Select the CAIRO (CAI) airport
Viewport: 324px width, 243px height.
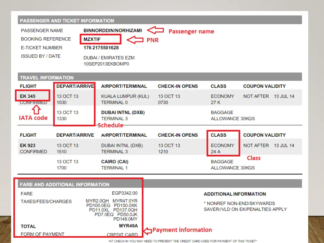115,162
